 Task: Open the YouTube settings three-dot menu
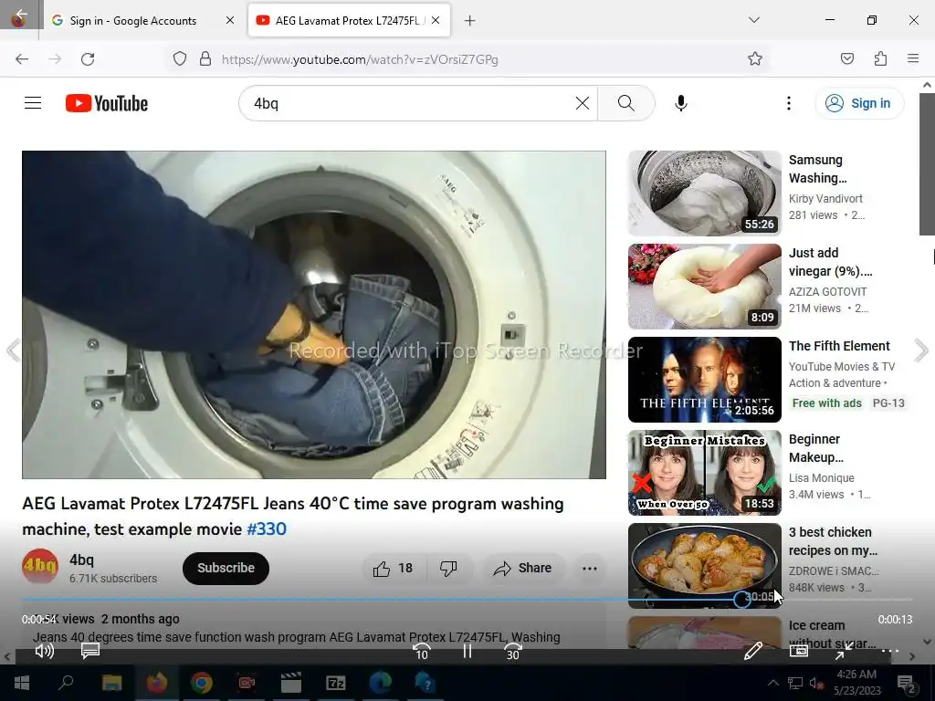pos(789,103)
